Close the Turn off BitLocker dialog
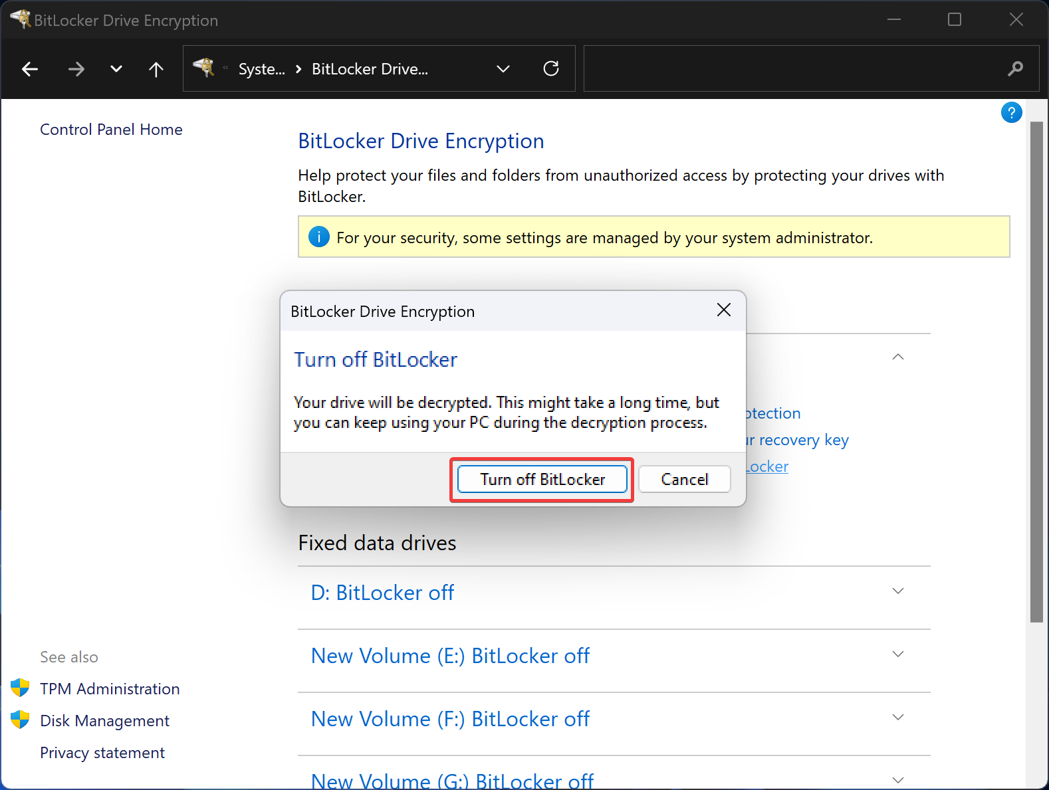1049x790 pixels. (x=724, y=310)
